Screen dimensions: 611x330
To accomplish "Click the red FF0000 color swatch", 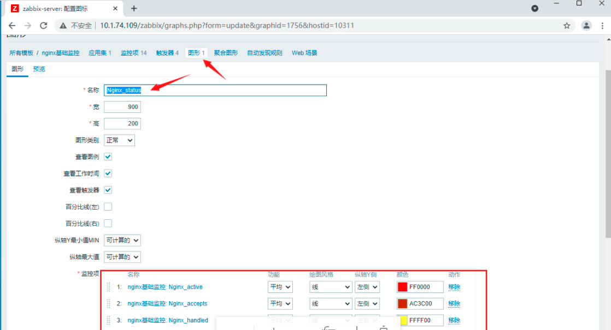I will (x=403, y=287).
